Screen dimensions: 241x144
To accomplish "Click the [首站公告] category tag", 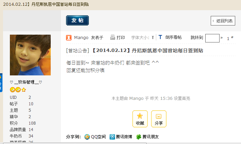I will click(78, 51).
